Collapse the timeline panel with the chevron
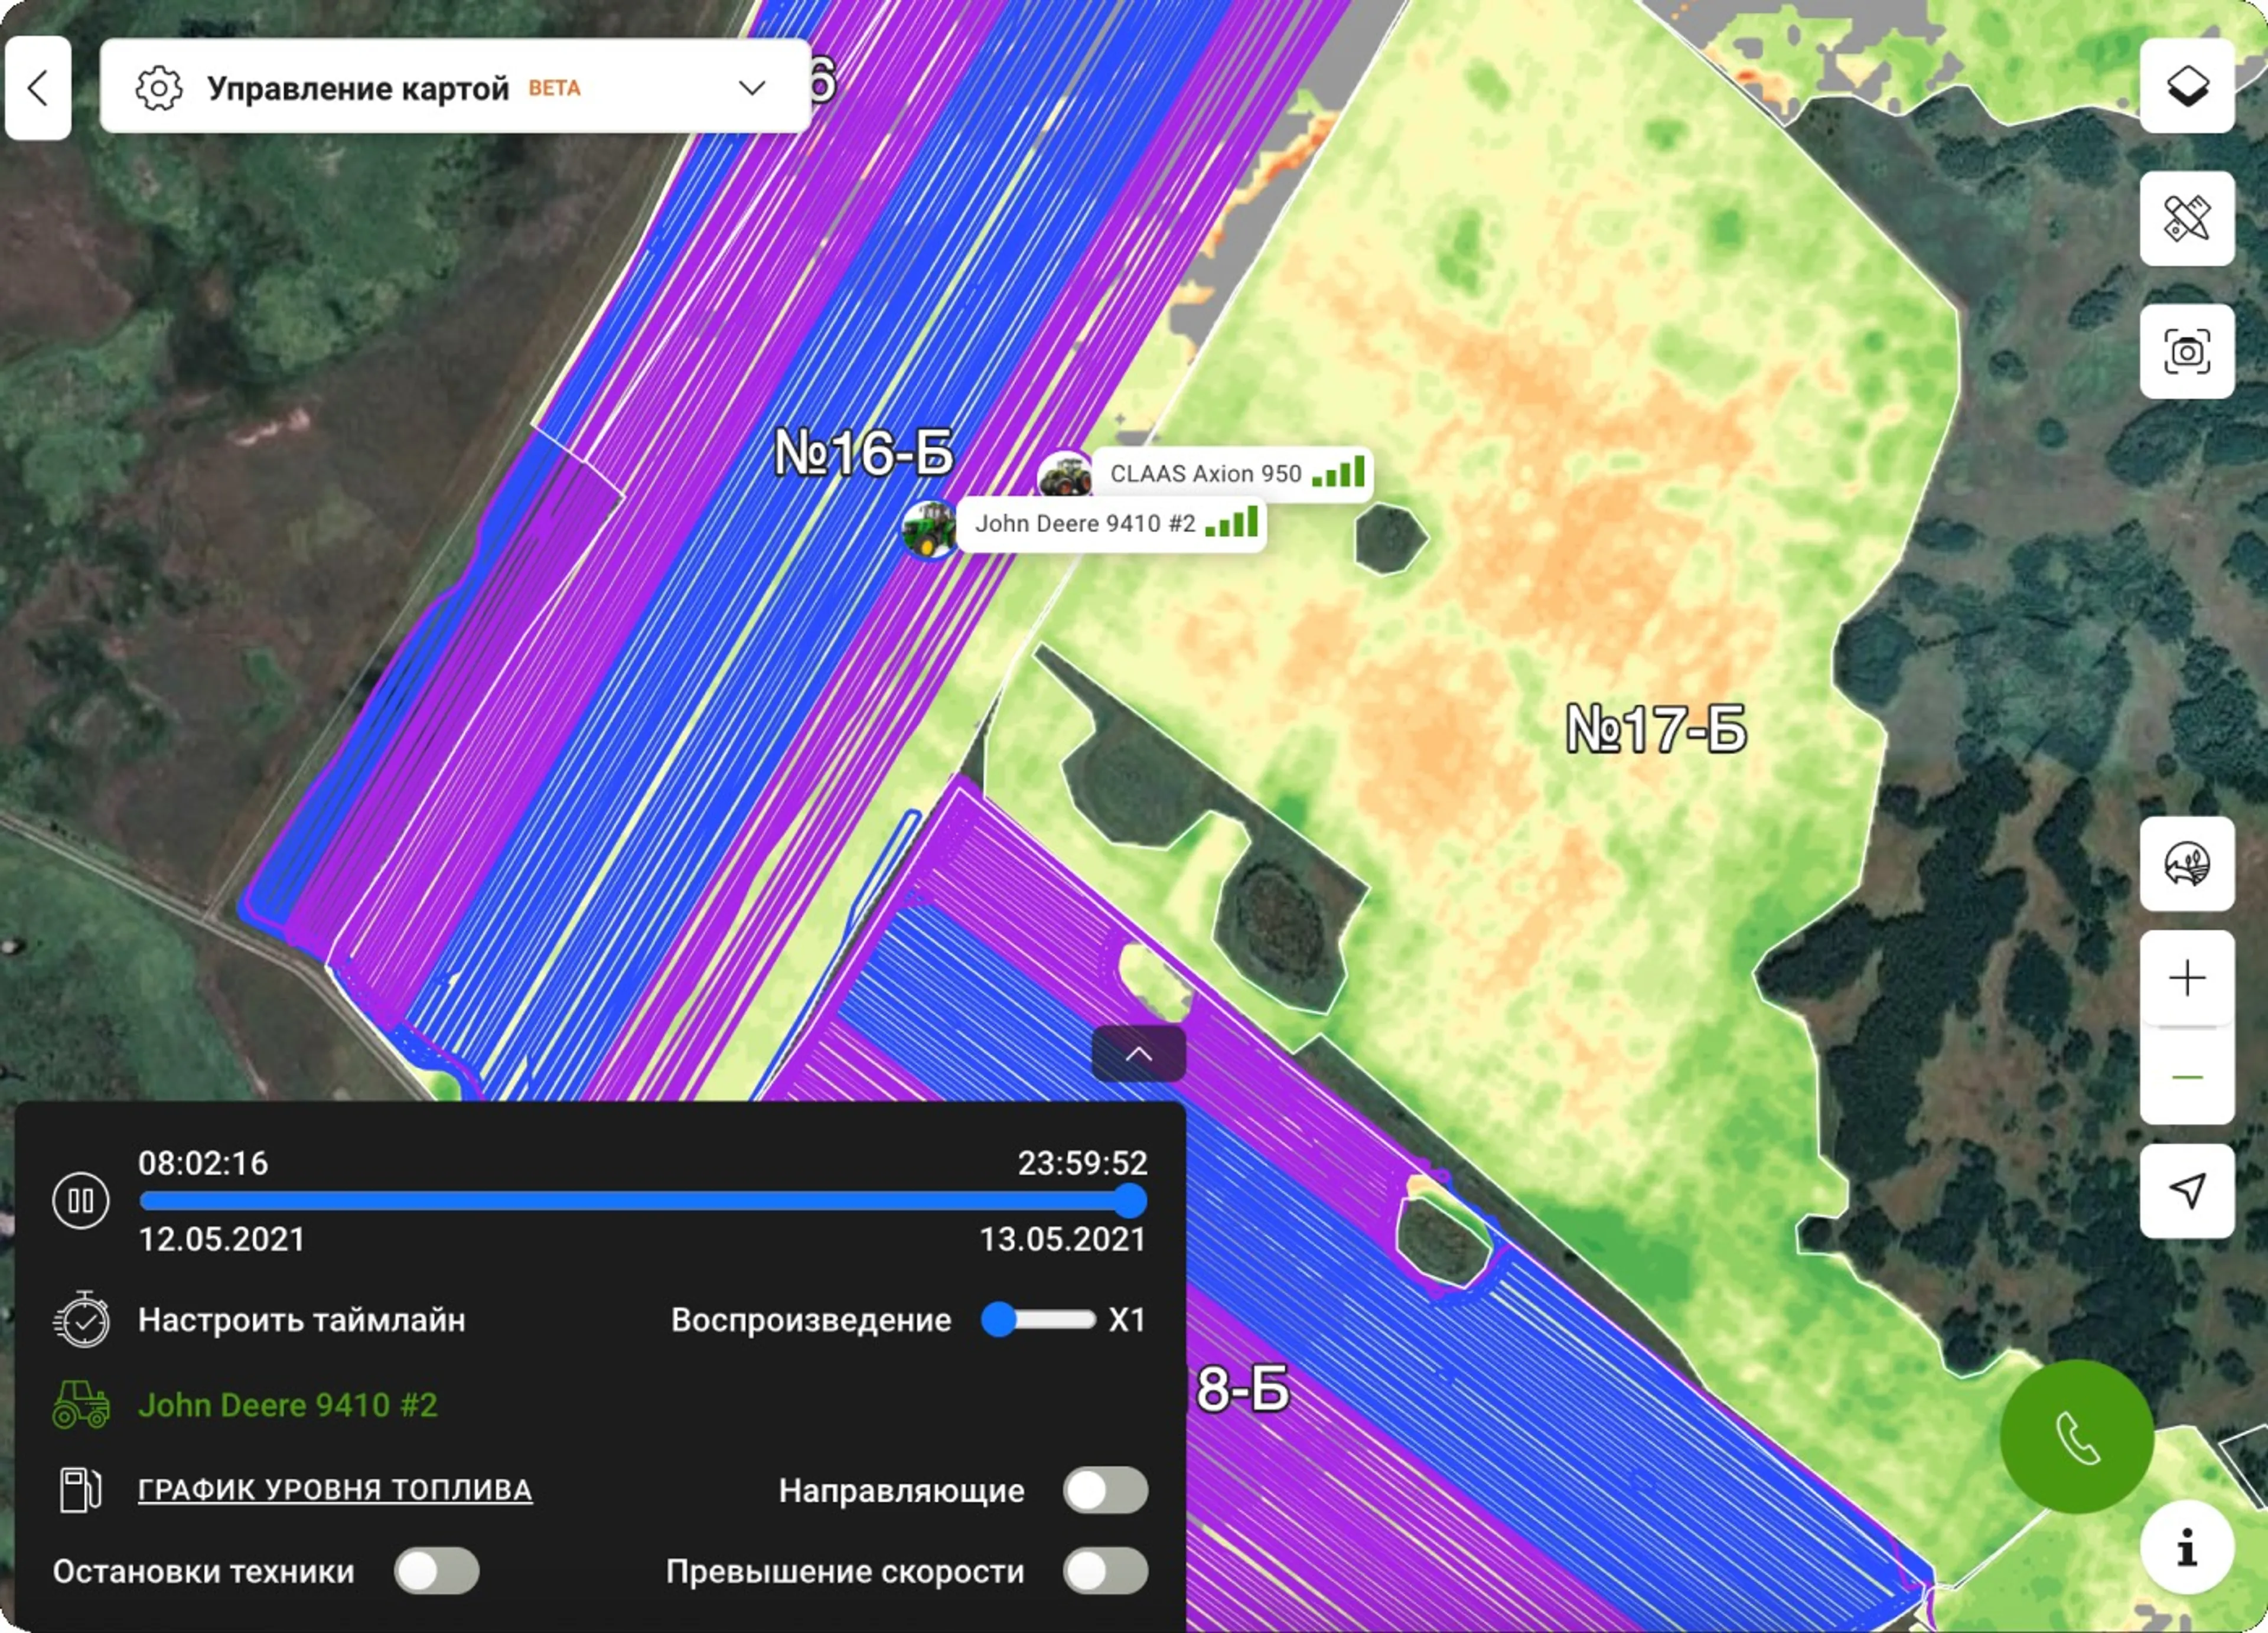 point(1138,1053)
